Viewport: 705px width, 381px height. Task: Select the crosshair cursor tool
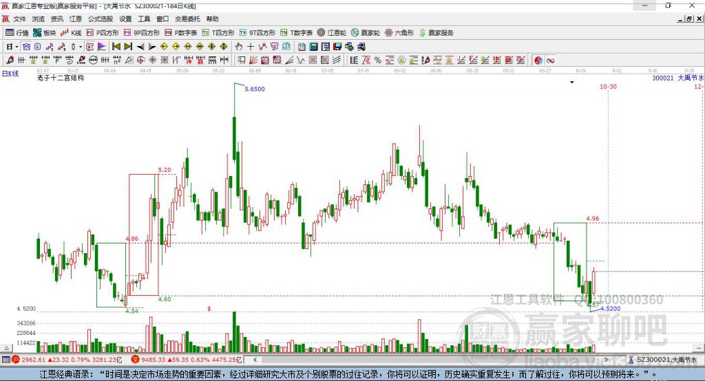pyautogui.click(x=251, y=47)
